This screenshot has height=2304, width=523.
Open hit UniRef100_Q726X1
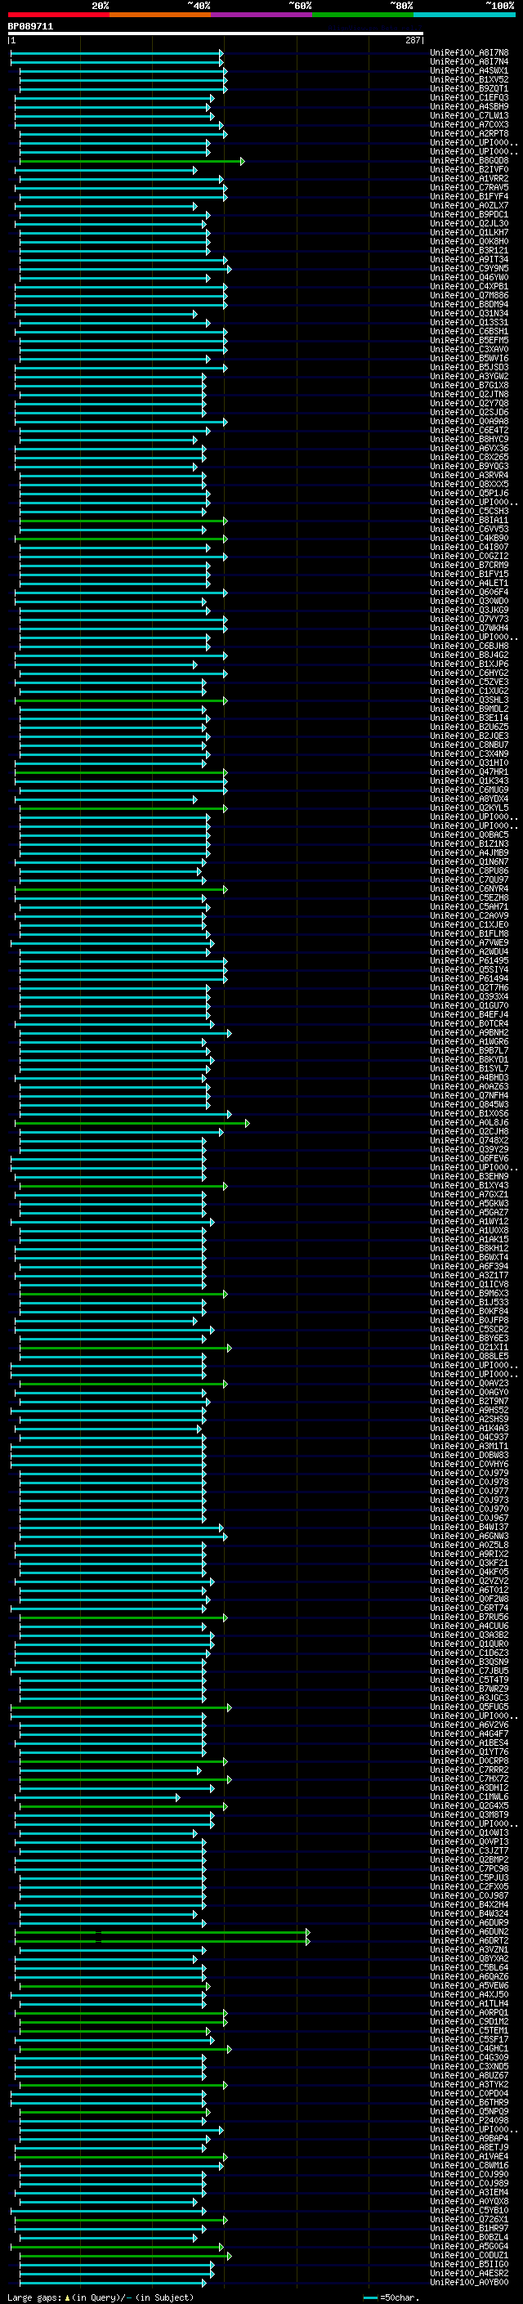[x=469, y=2220]
